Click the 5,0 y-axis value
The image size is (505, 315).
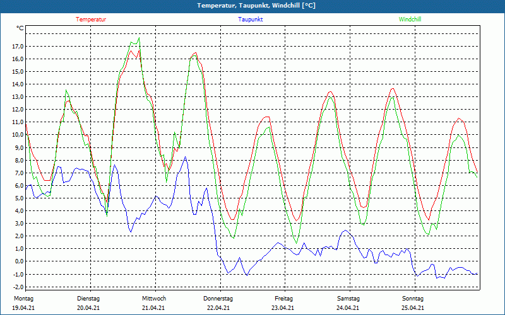point(19,198)
